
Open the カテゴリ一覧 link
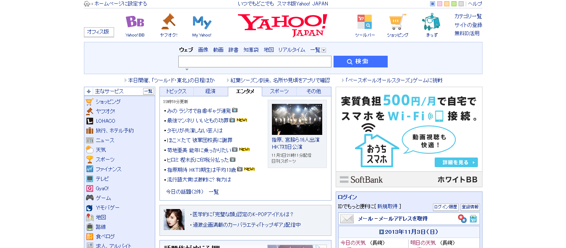[468, 16]
